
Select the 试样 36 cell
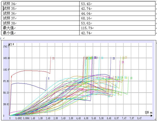tap(41, 13)
